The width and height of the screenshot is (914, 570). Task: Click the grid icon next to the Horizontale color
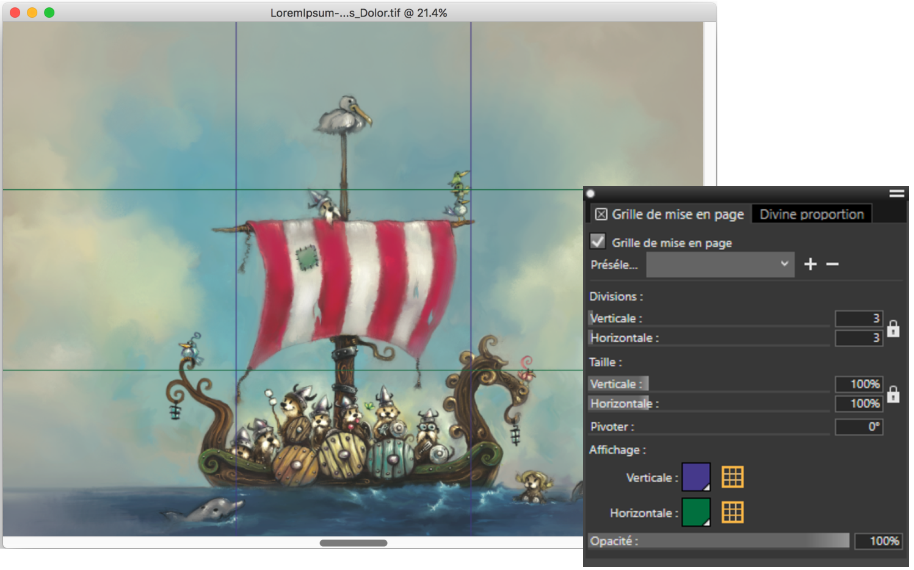[x=732, y=513]
